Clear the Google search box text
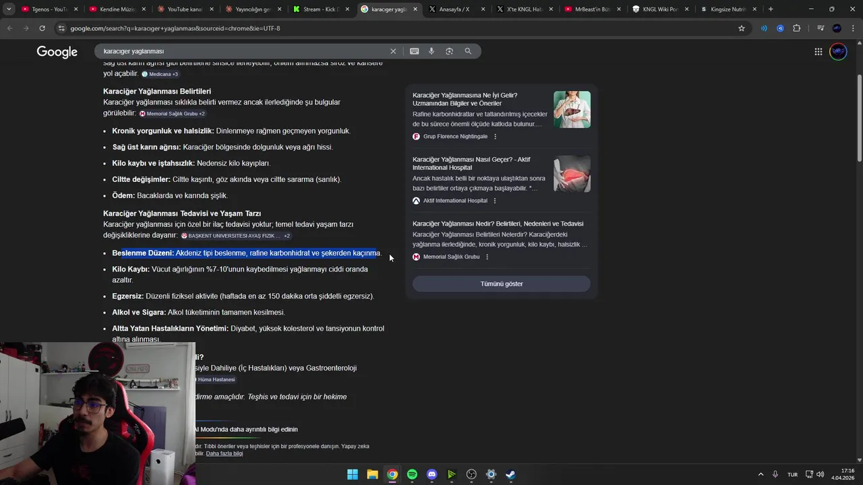Screen dimensions: 863x485 coord(393,51)
